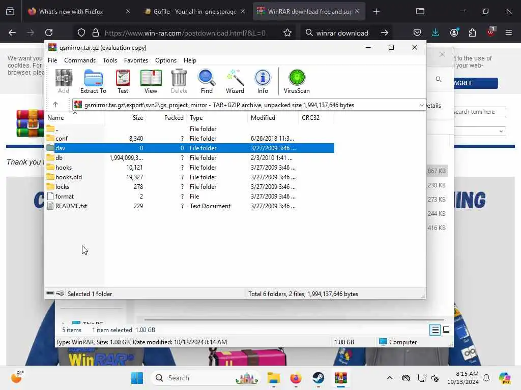Screen dimensions: 521x390
Task: Switch Explorer to large icons view
Action: 446,330
